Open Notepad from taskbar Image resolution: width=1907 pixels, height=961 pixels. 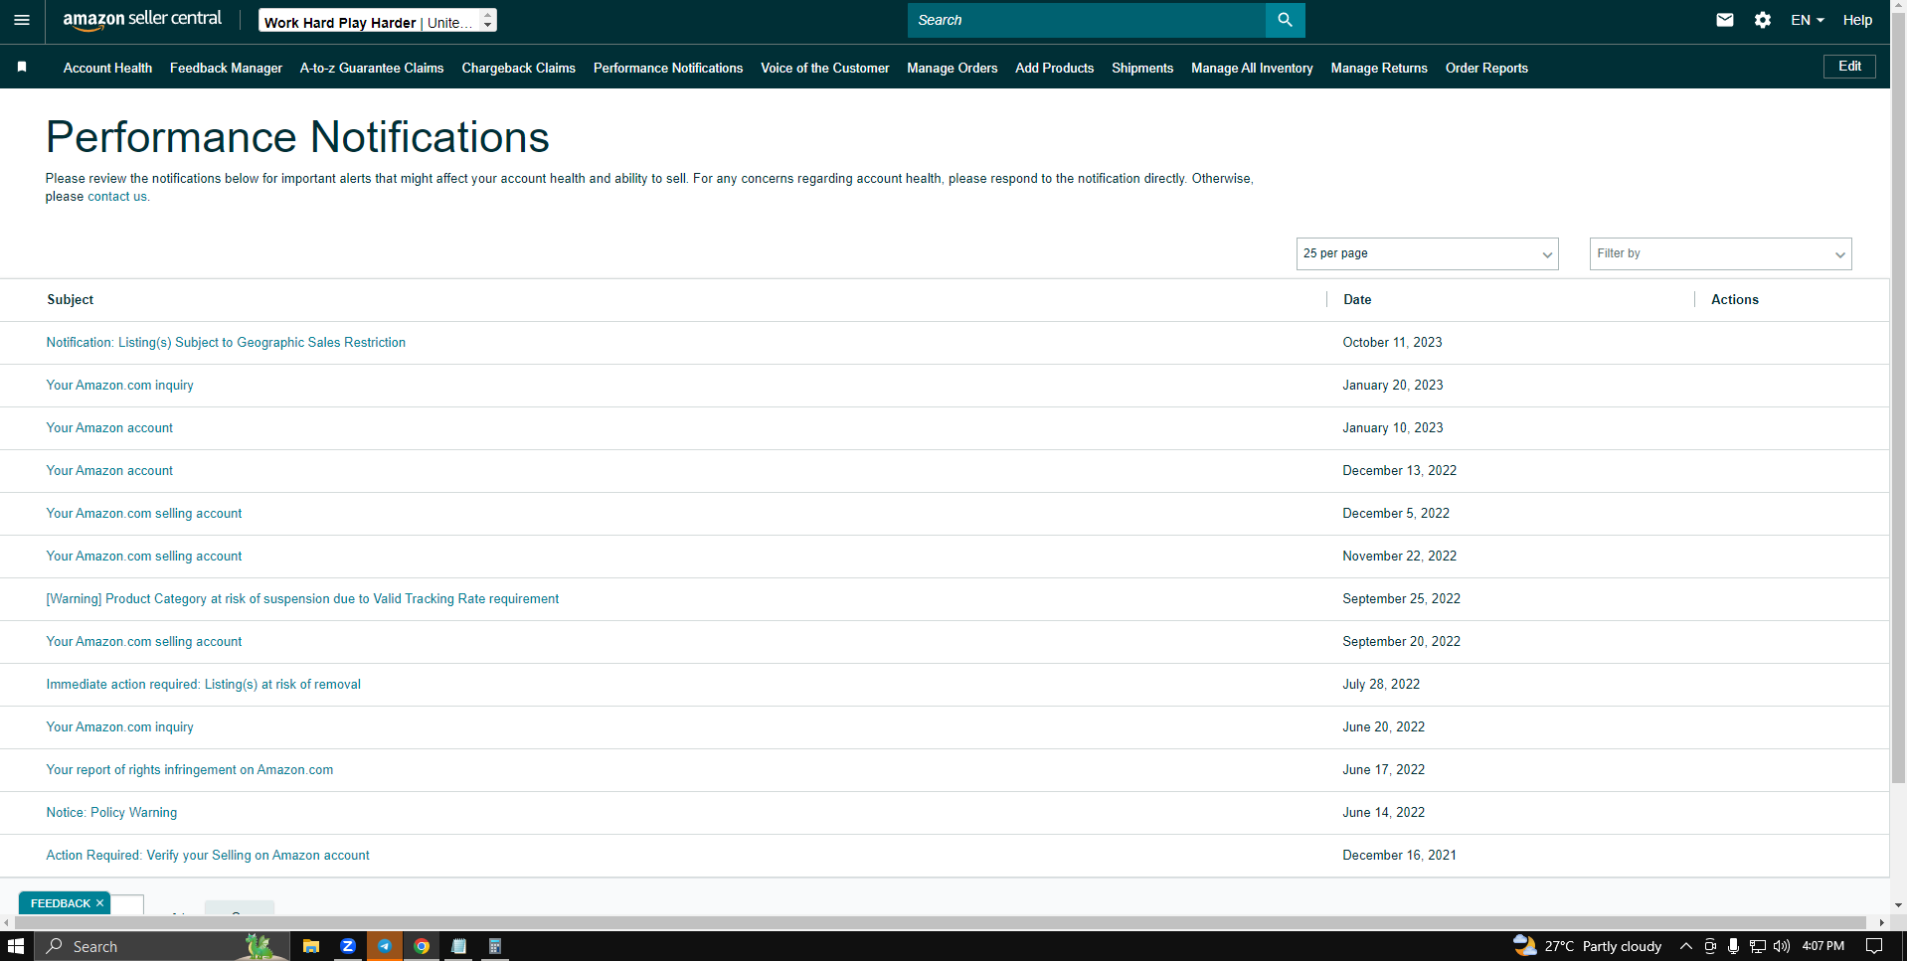(458, 946)
